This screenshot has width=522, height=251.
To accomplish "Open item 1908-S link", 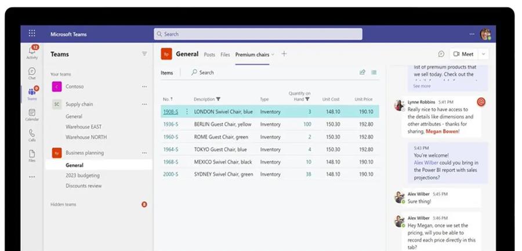I will (171, 112).
